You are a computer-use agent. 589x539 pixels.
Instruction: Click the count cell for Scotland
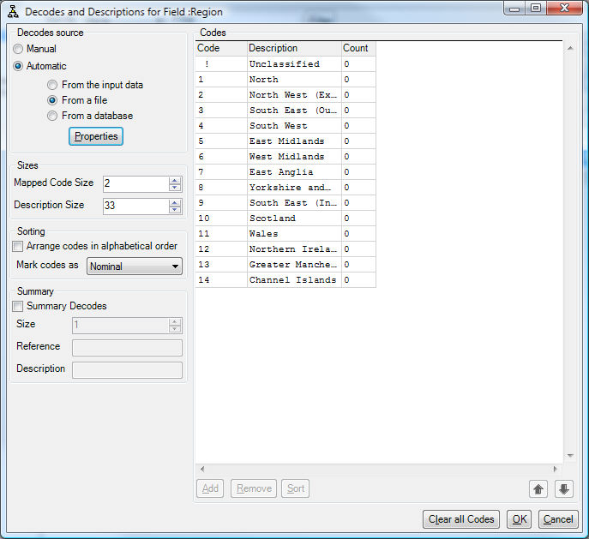(358, 218)
